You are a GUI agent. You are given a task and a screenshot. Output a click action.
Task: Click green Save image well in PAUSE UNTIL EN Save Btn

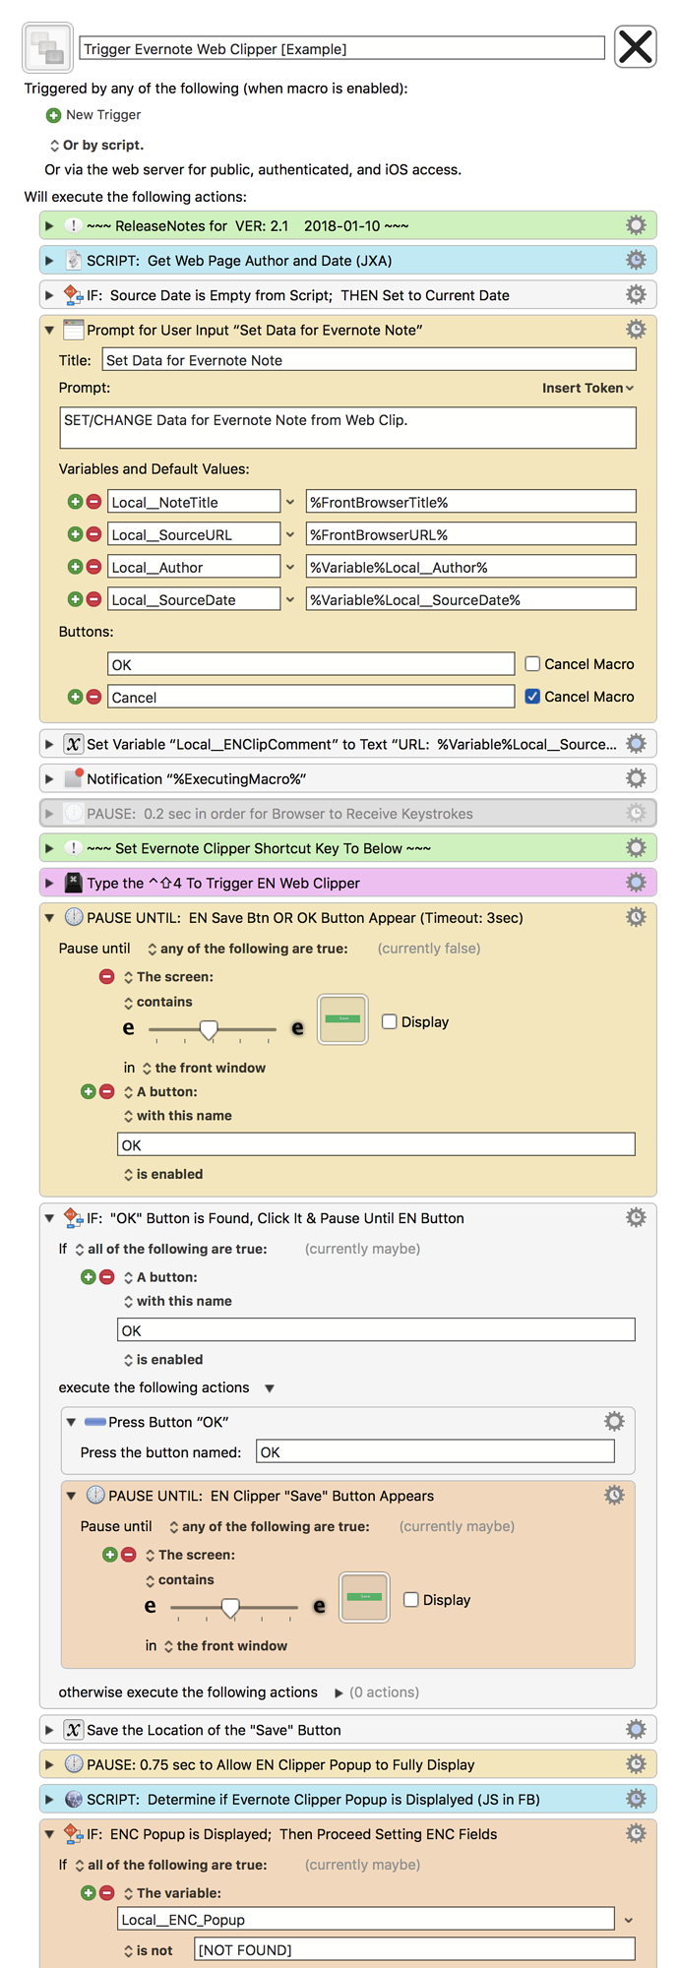pyautogui.click(x=342, y=1018)
